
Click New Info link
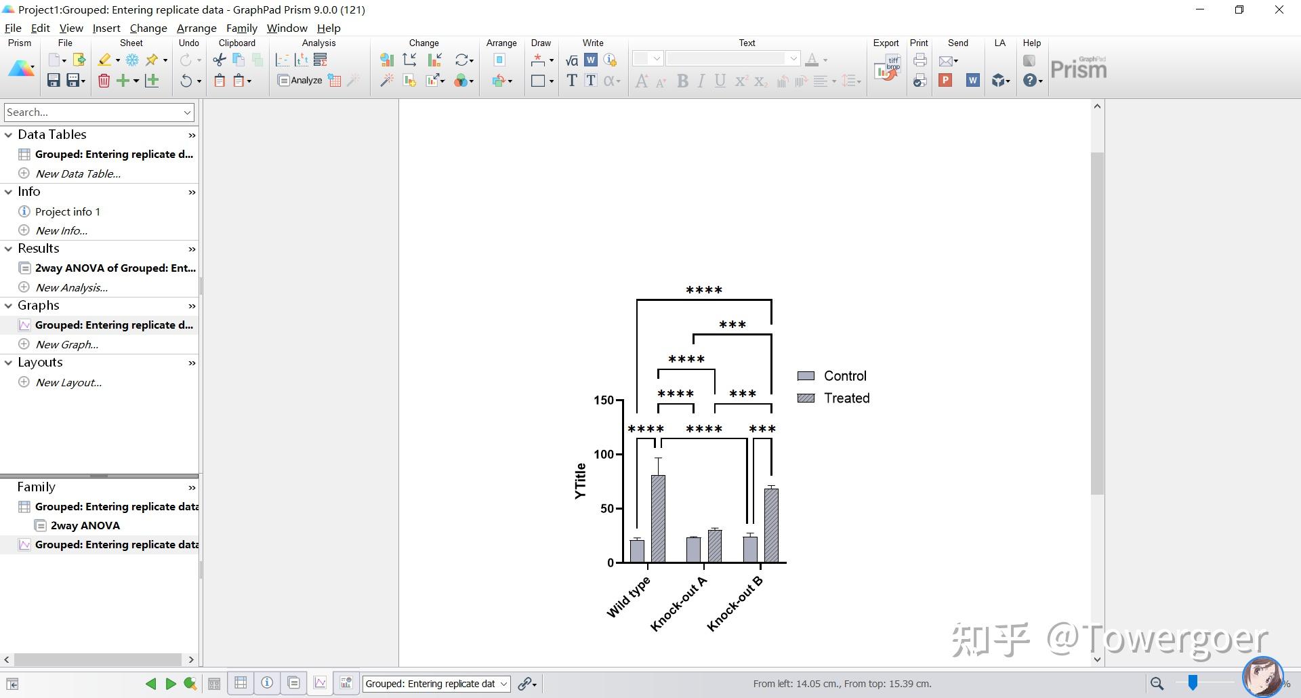coord(61,230)
